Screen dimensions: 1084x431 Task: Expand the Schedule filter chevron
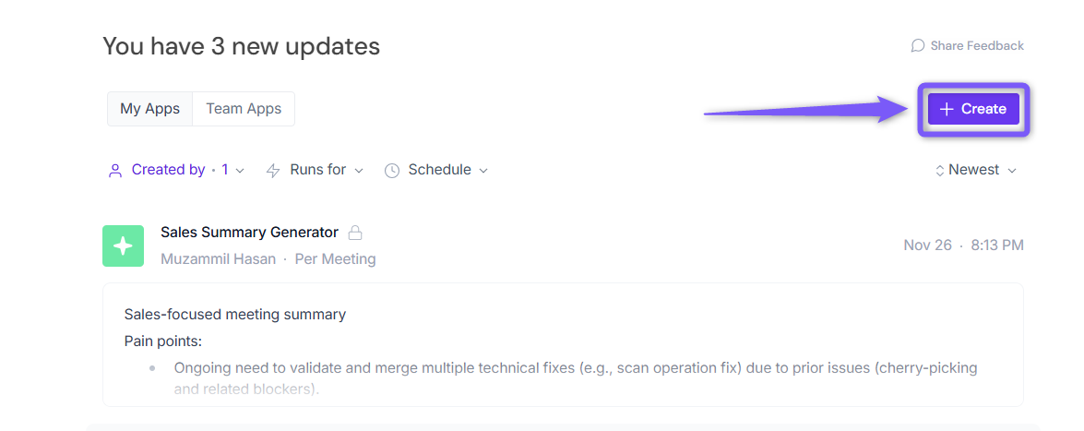click(x=483, y=171)
